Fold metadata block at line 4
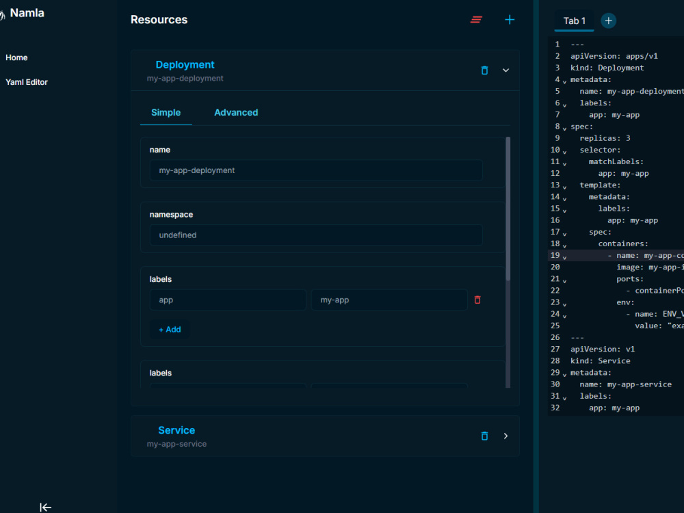This screenshot has height=513, width=684. tap(564, 81)
